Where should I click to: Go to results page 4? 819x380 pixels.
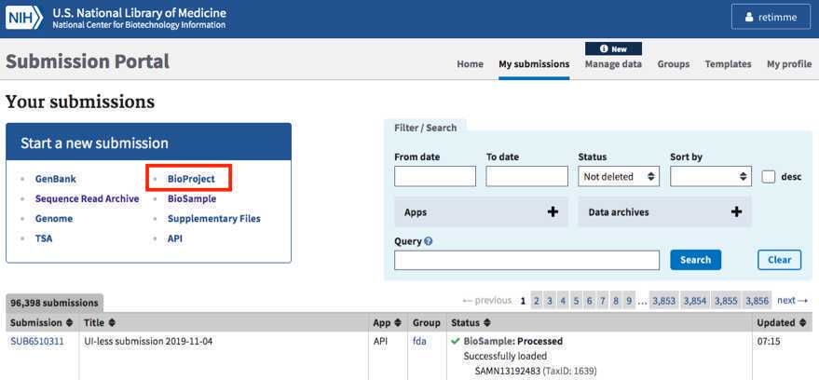pyautogui.click(x=563, y=301)
